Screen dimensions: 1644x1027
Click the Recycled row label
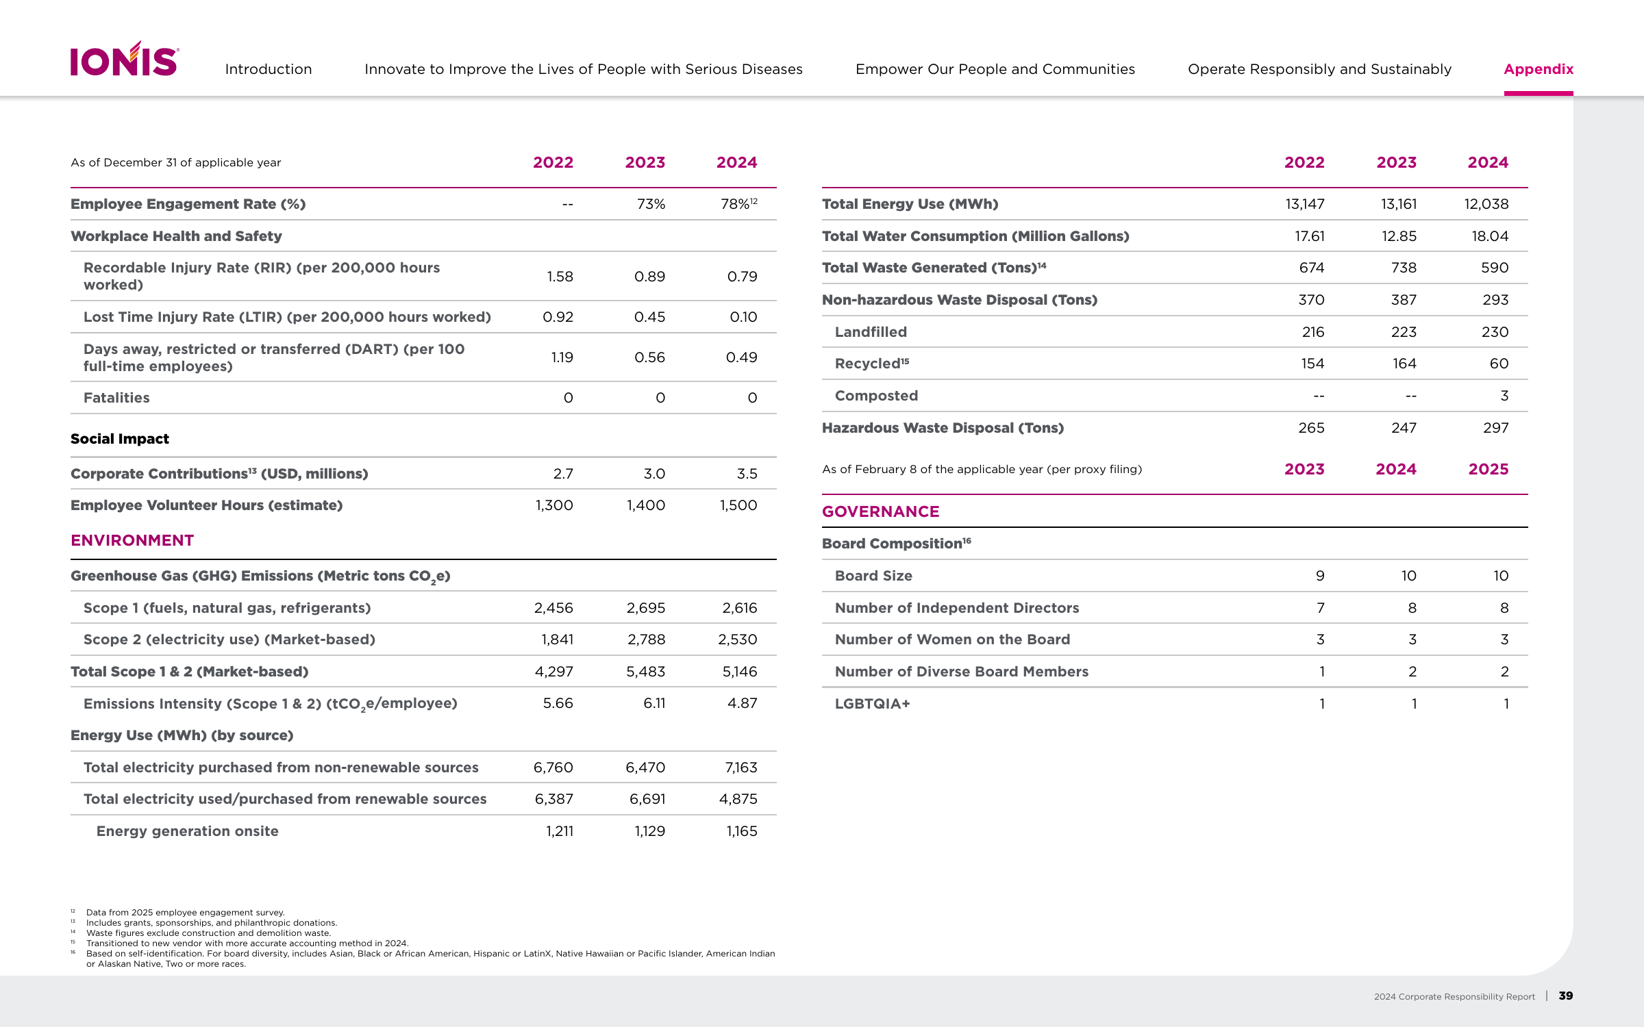click(x=872, y=364)
